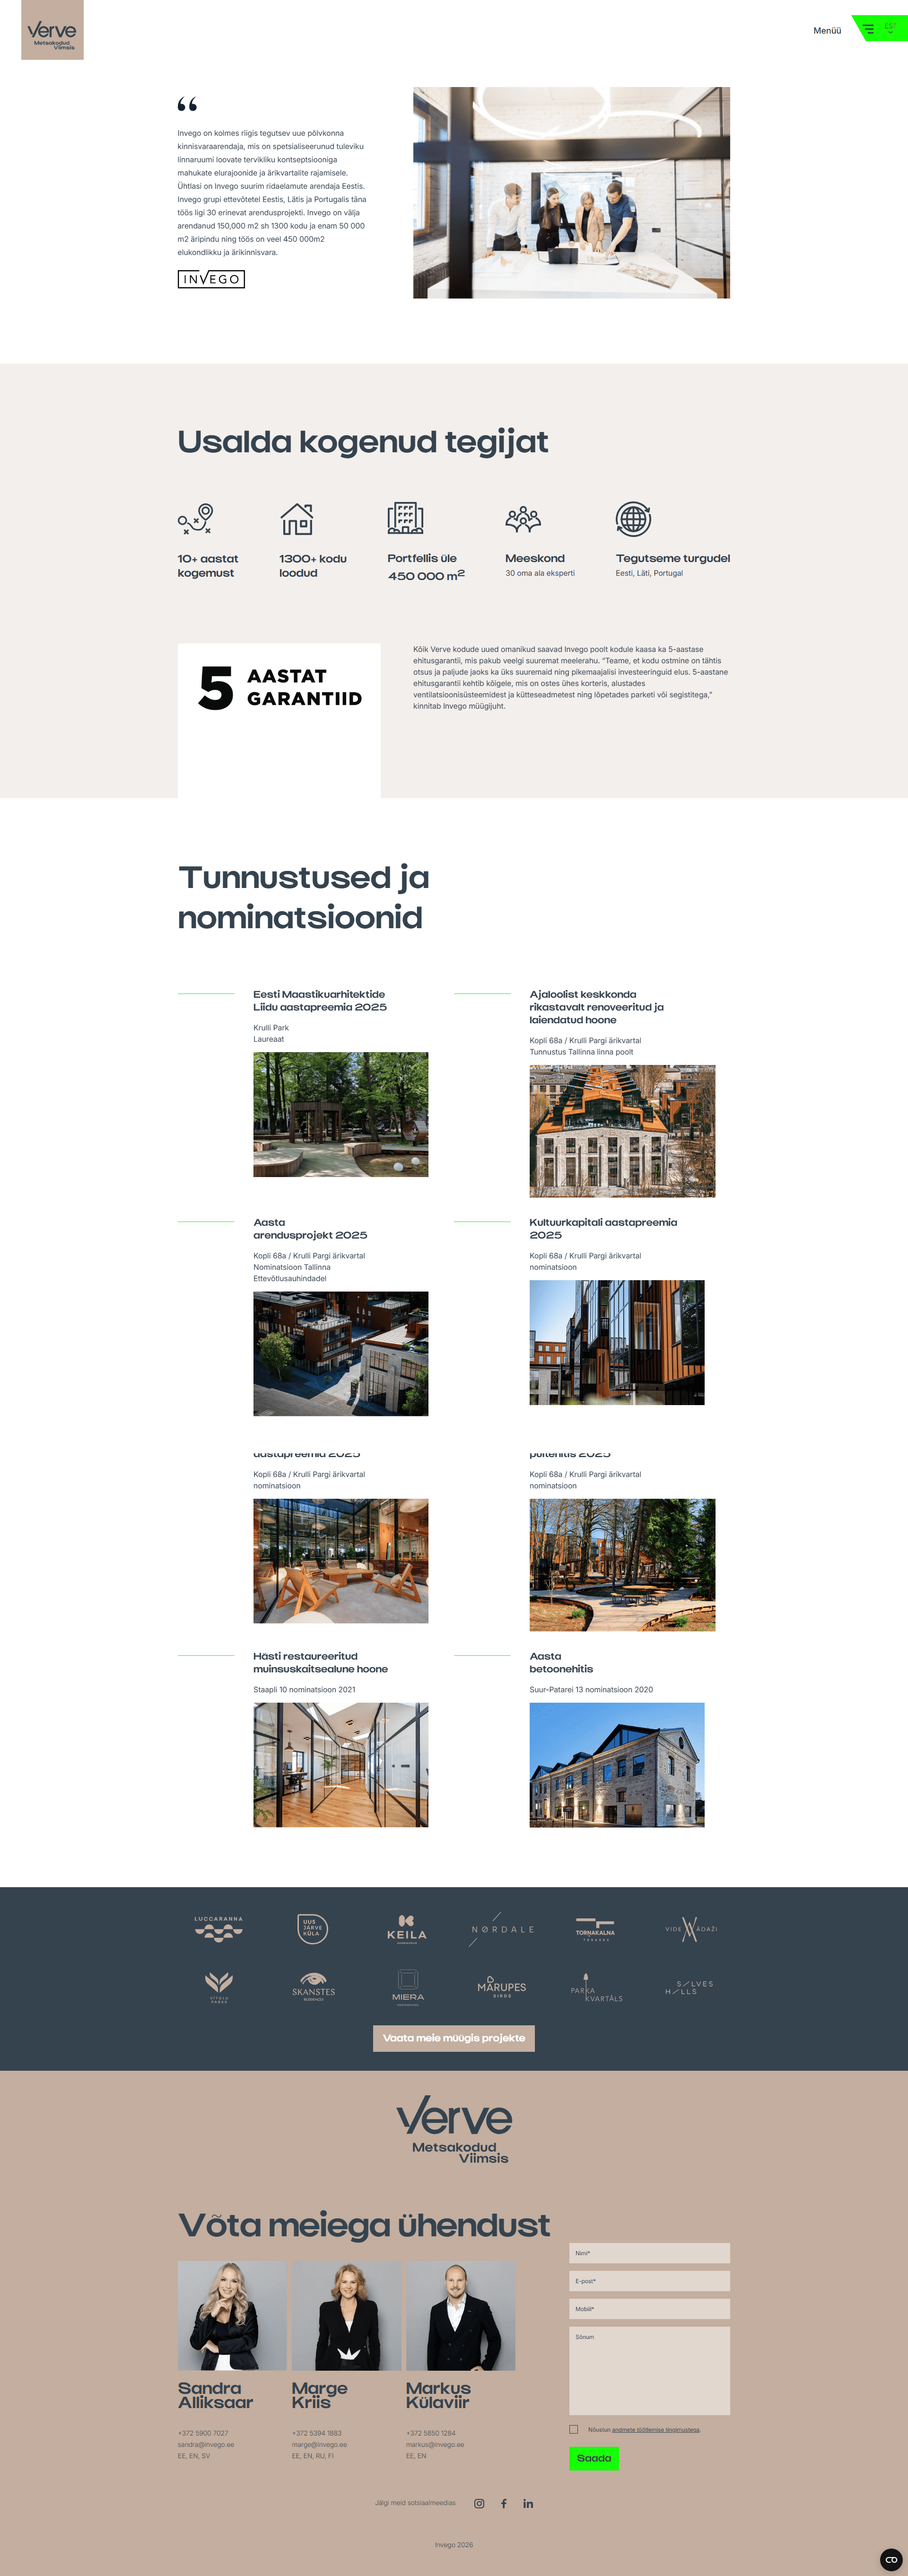The width and height of the screenshot is (908, 2576).
Task: Click the Vaata meie müügis projekte button
Action: 454,2038
